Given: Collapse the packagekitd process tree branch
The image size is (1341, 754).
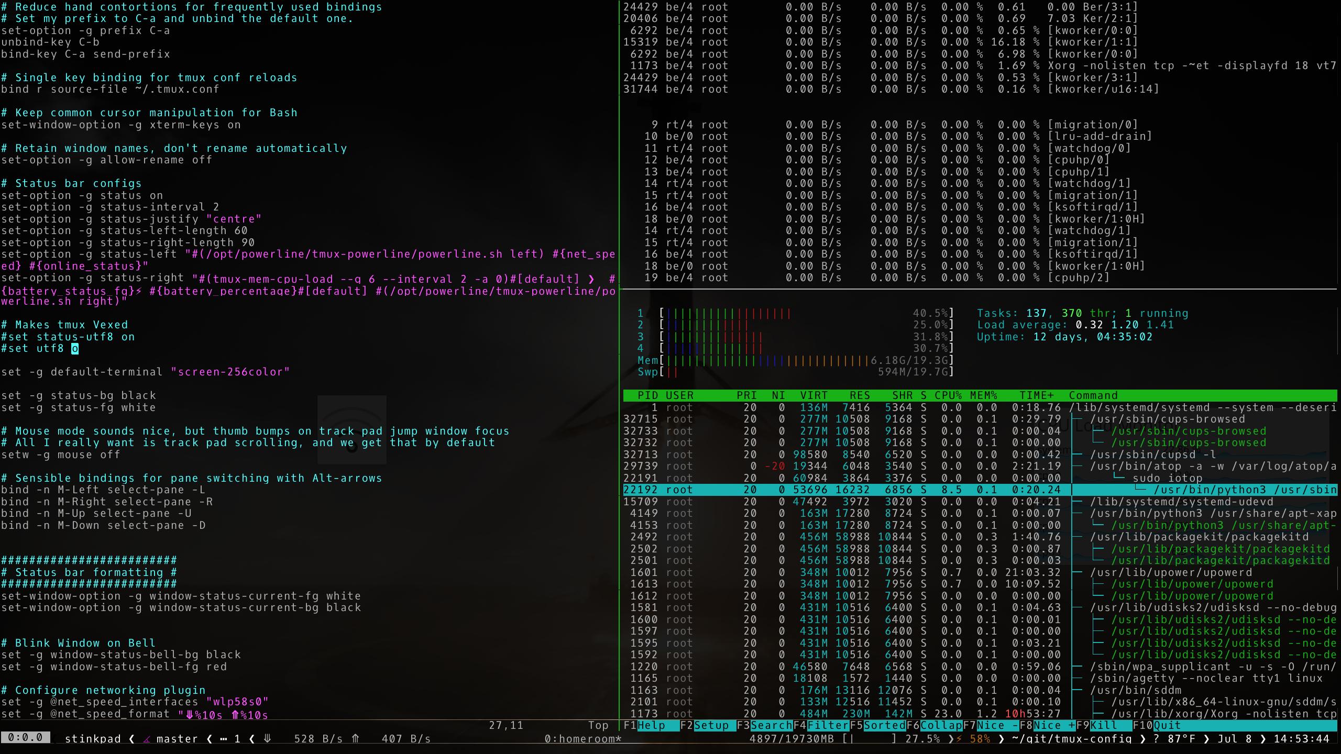Looking at the screenshot, I should (x=1078, y=537).
